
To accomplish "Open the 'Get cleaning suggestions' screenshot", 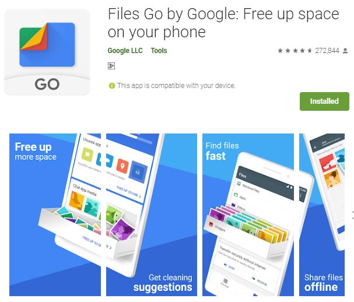I will coord(152,215).
